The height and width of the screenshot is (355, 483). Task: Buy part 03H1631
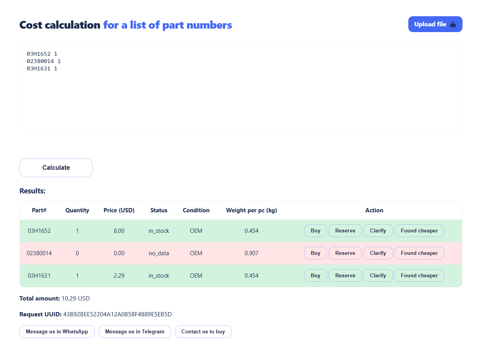pos(315,276)
